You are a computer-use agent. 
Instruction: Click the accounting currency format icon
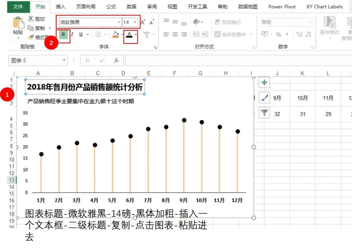(x=265, y=34)
